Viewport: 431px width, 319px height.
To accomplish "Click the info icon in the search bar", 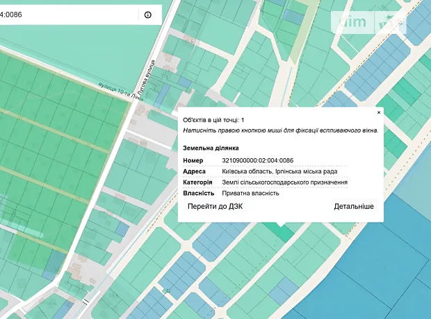I will [147, 15].
